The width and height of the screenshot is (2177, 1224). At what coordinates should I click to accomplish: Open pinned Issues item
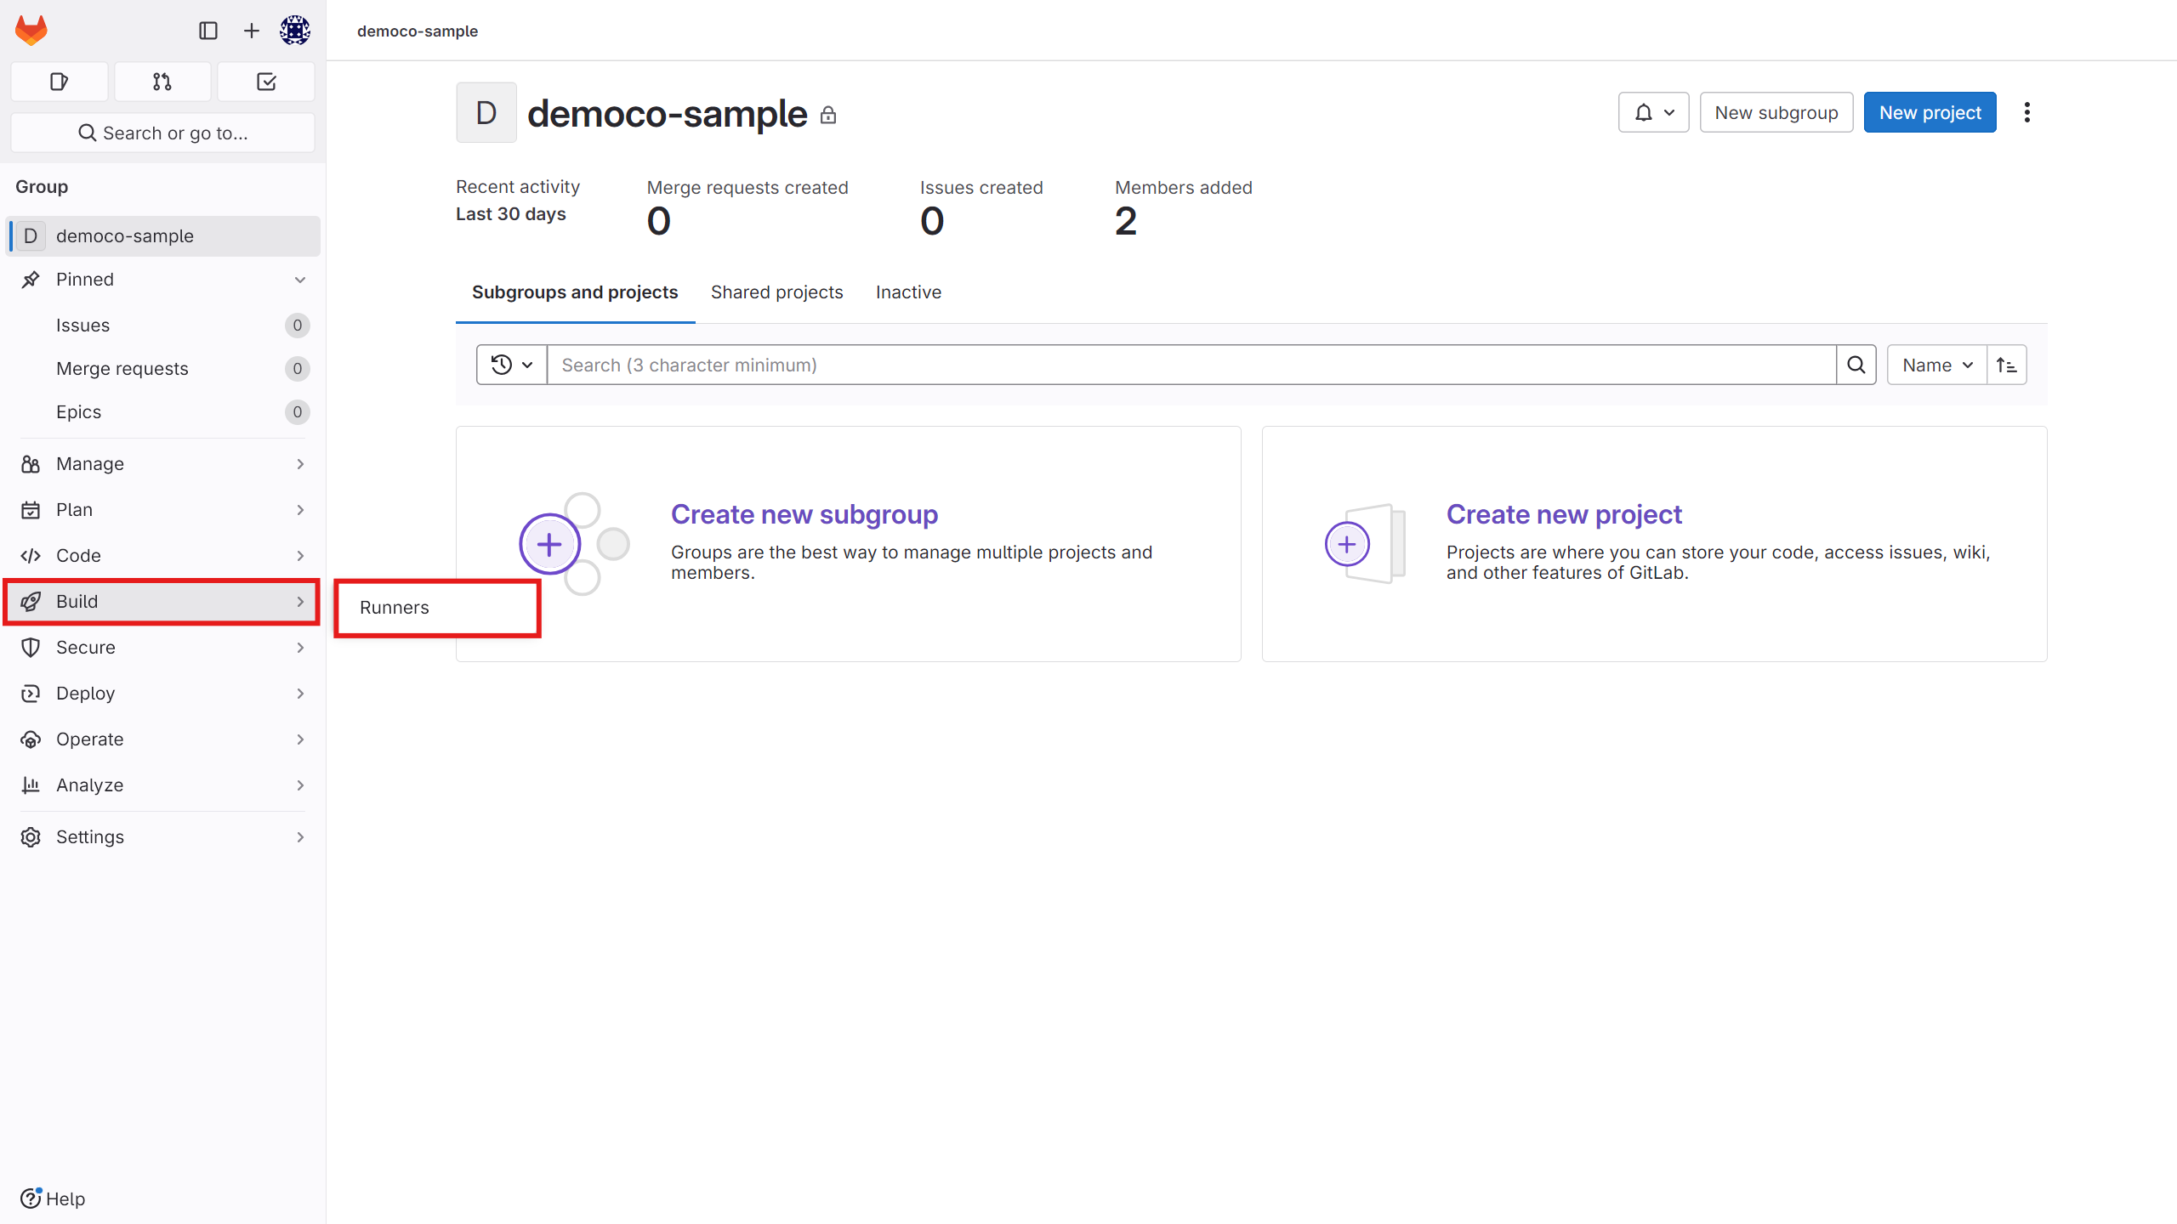[163, 326]
